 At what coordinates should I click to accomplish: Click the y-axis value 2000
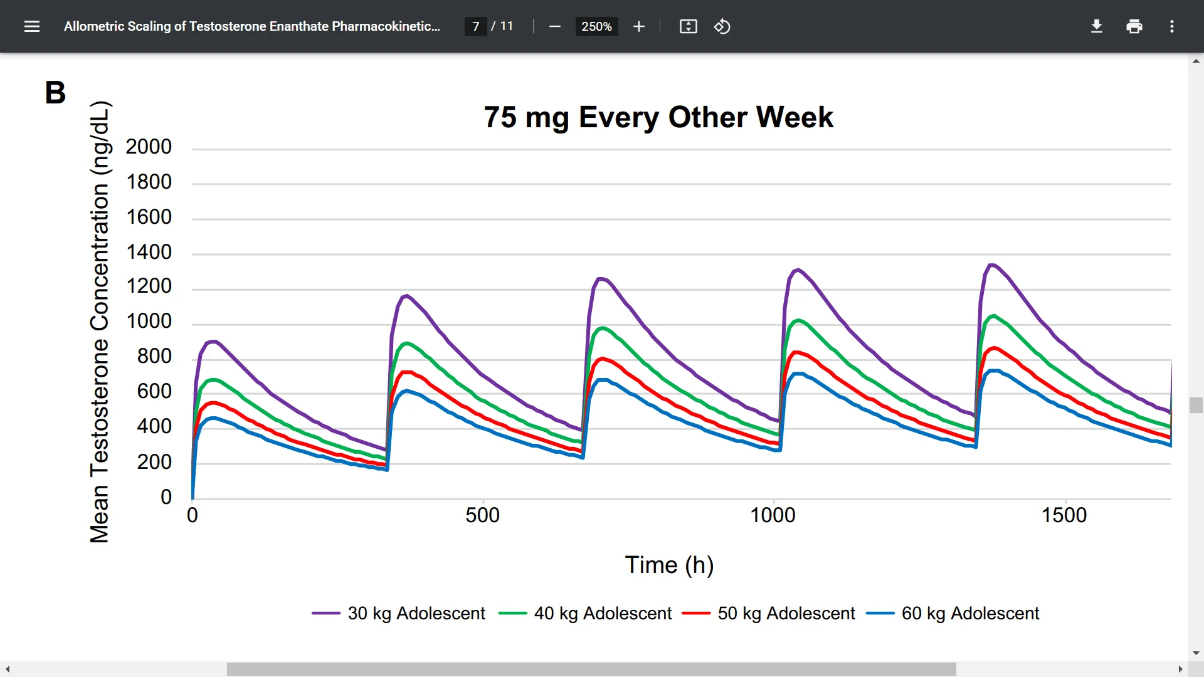[x=149, y=147]
